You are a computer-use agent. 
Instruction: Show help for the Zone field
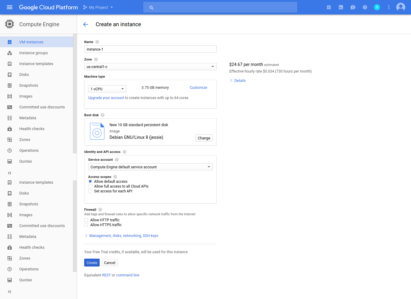[x=96, y=59]
